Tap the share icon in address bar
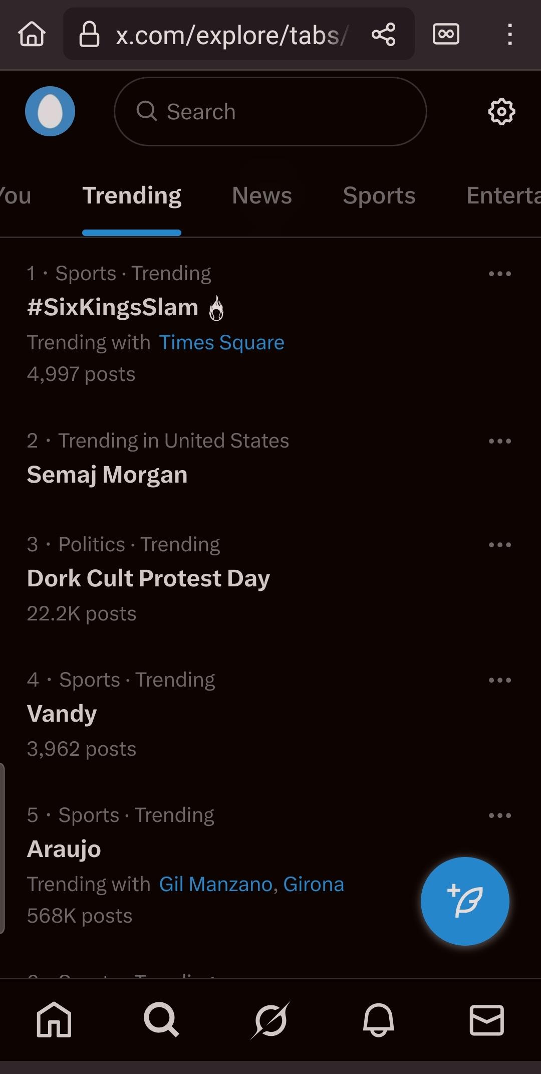 [384, 35]
